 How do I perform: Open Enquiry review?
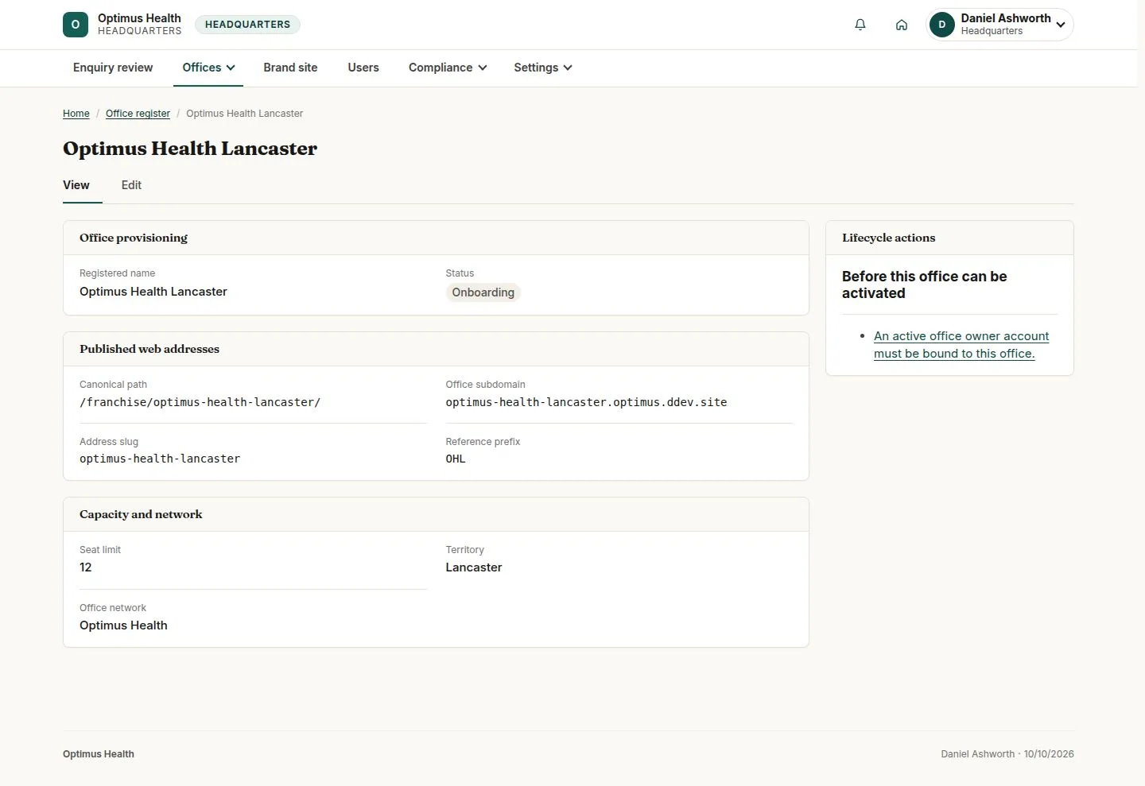[113, 68]
